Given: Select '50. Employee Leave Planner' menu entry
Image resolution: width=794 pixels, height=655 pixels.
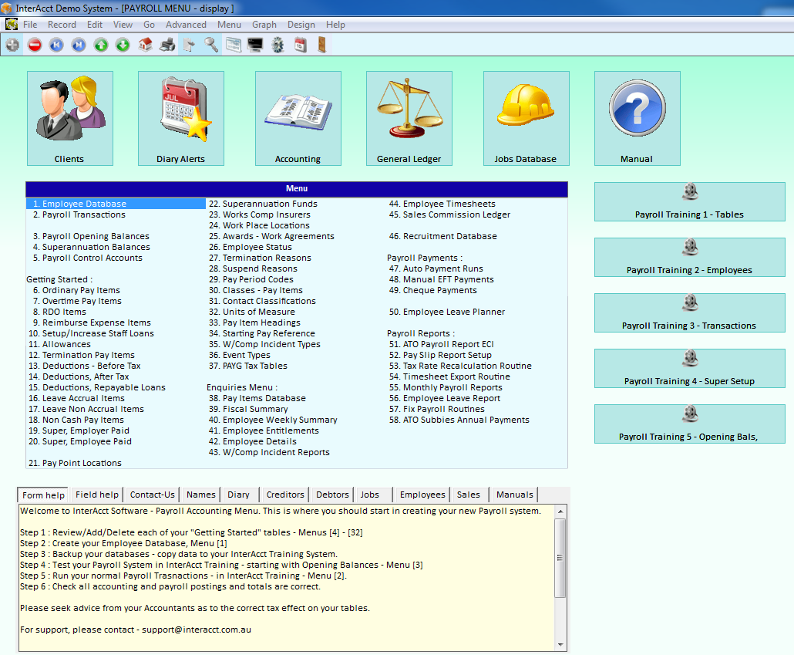Looking at the screenshot, I should pos(446,312).
